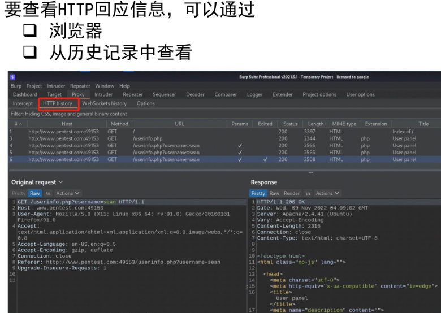Select history row 1 with URL /

224,132
